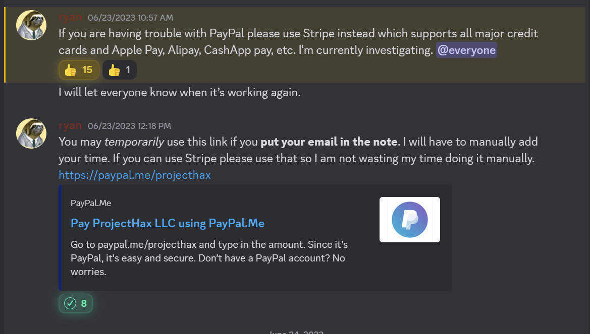Click the "I will let everyone know" message
The image size is (590, 334).
coord(180,93)
